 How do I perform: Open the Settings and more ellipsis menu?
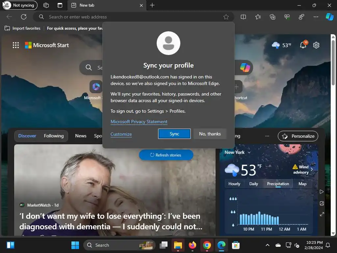click(x=316, y=17)
